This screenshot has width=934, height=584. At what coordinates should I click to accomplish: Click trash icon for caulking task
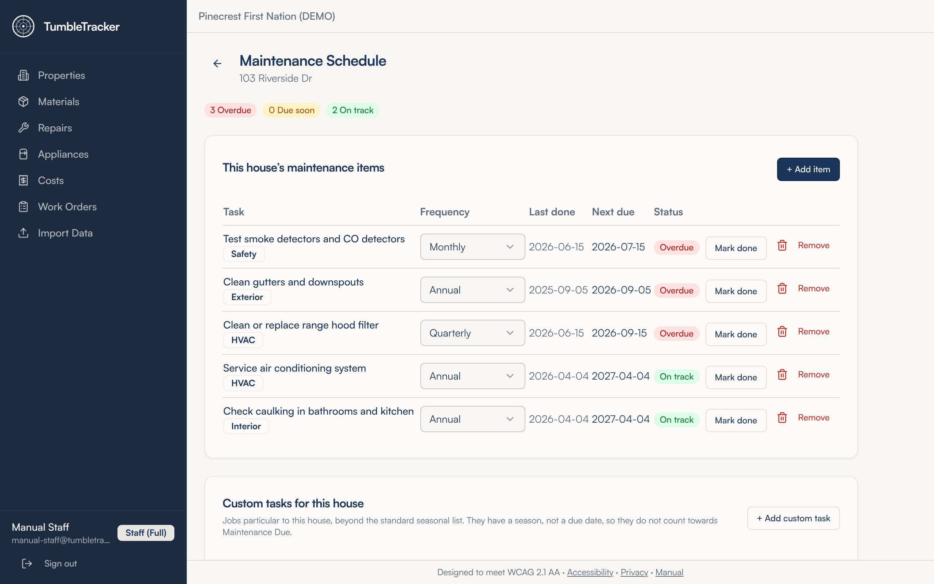click(x=782, y=418)
